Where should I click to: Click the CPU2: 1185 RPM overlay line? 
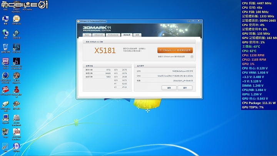(x=254, y=60)
